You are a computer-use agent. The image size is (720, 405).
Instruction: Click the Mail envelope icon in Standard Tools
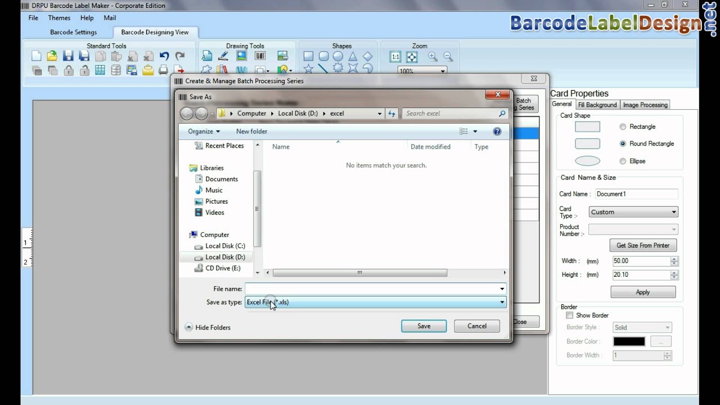[148, 70]
